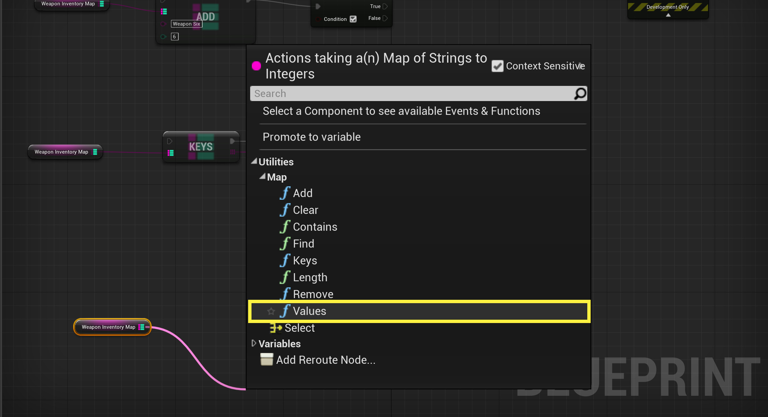This screenshot has width=768, height=417.
Task: Click the magnifier icon in search box
Action: 580,94
